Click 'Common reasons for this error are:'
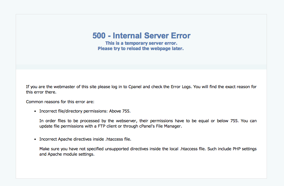Viewport: 284px width, 186px height. click(x=60, y=102)
